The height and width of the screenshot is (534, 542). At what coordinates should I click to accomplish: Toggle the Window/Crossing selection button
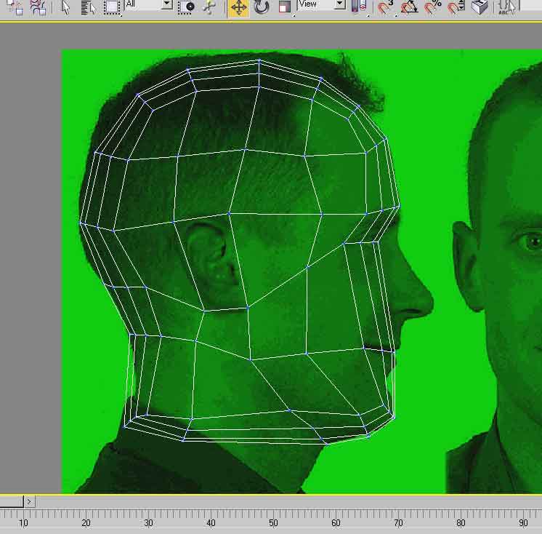[187, 7]
